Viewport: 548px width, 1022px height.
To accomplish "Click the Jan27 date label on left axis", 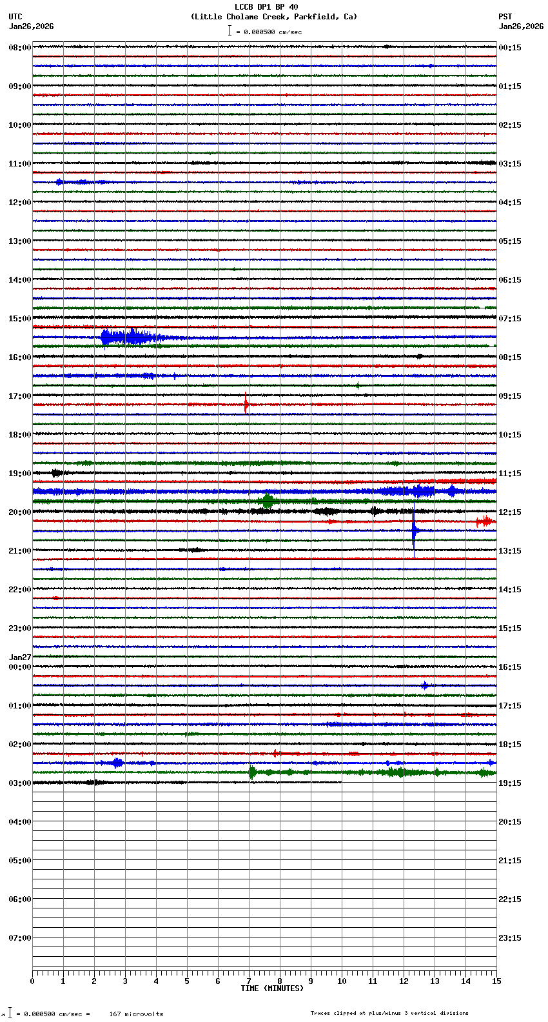I will point(20,657).
